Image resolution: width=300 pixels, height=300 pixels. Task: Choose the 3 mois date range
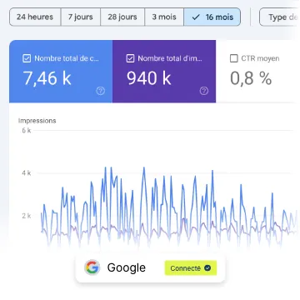[x=164, y=17]
